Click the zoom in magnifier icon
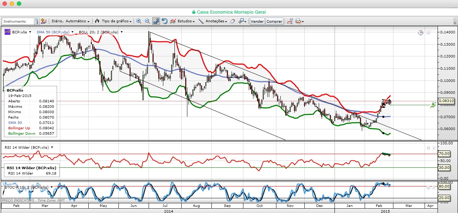The image size is (458, 213). [x=139, y=22]
